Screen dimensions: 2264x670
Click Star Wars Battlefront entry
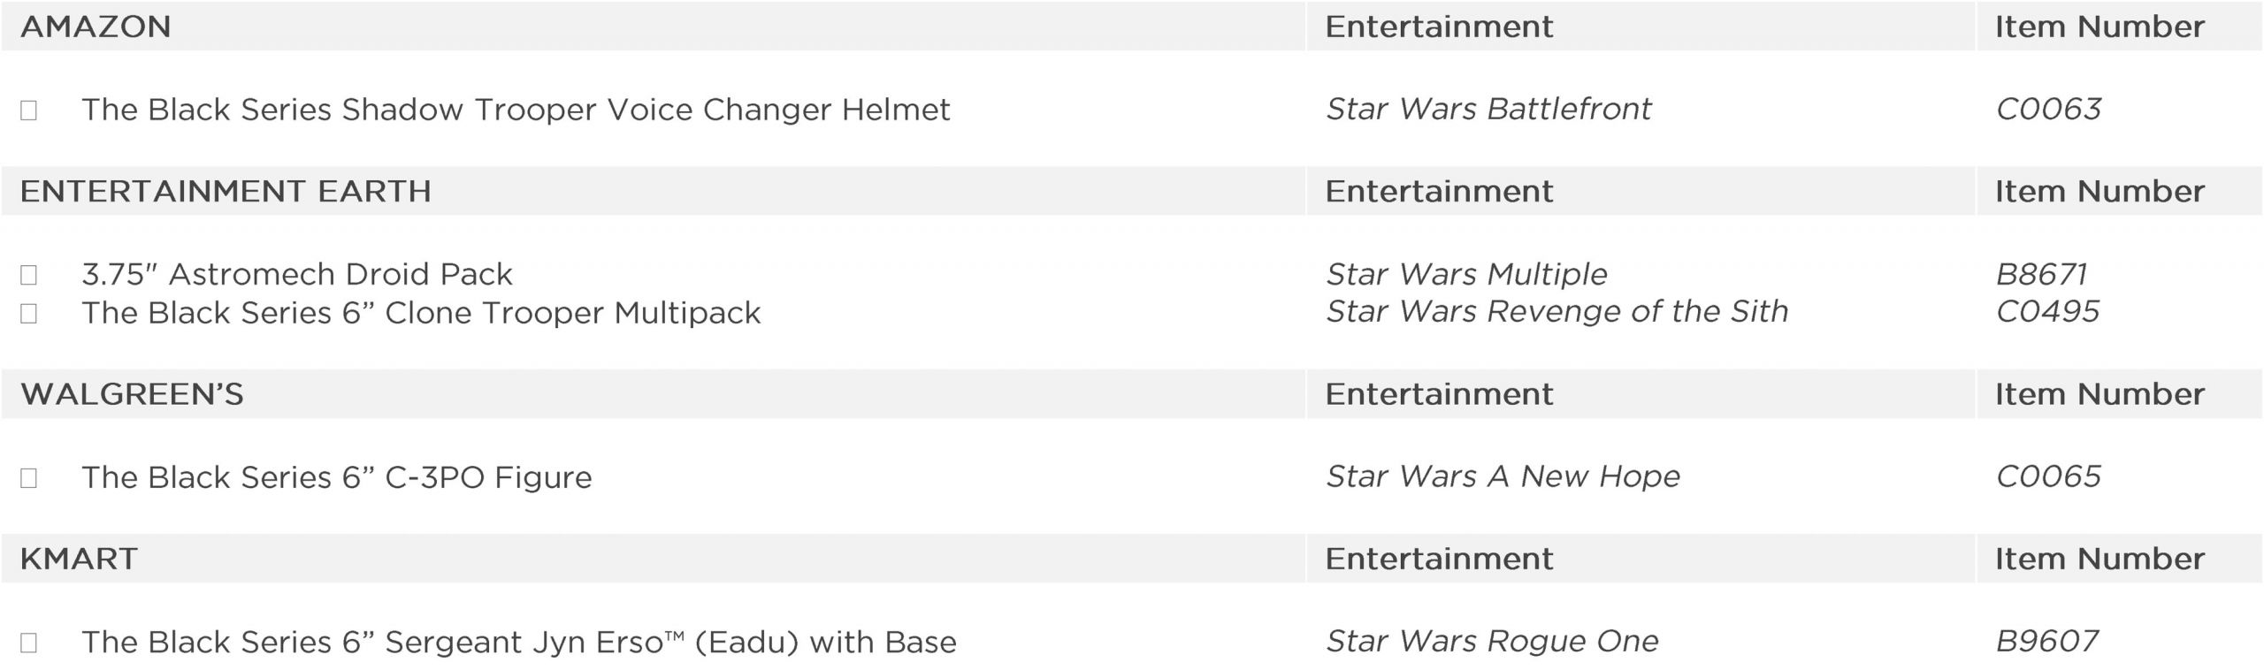click(1488, 109)
